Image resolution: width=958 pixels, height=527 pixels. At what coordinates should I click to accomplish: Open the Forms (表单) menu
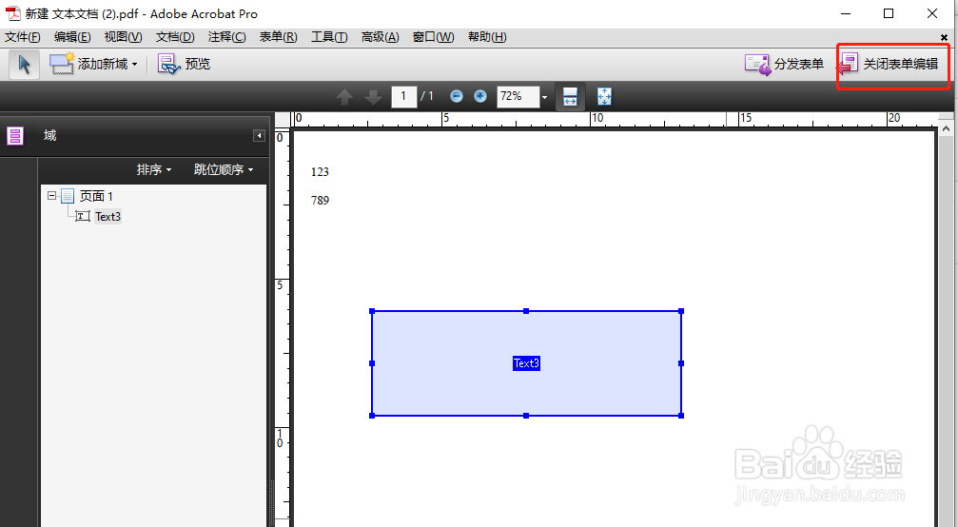click(x=278, y=37)
